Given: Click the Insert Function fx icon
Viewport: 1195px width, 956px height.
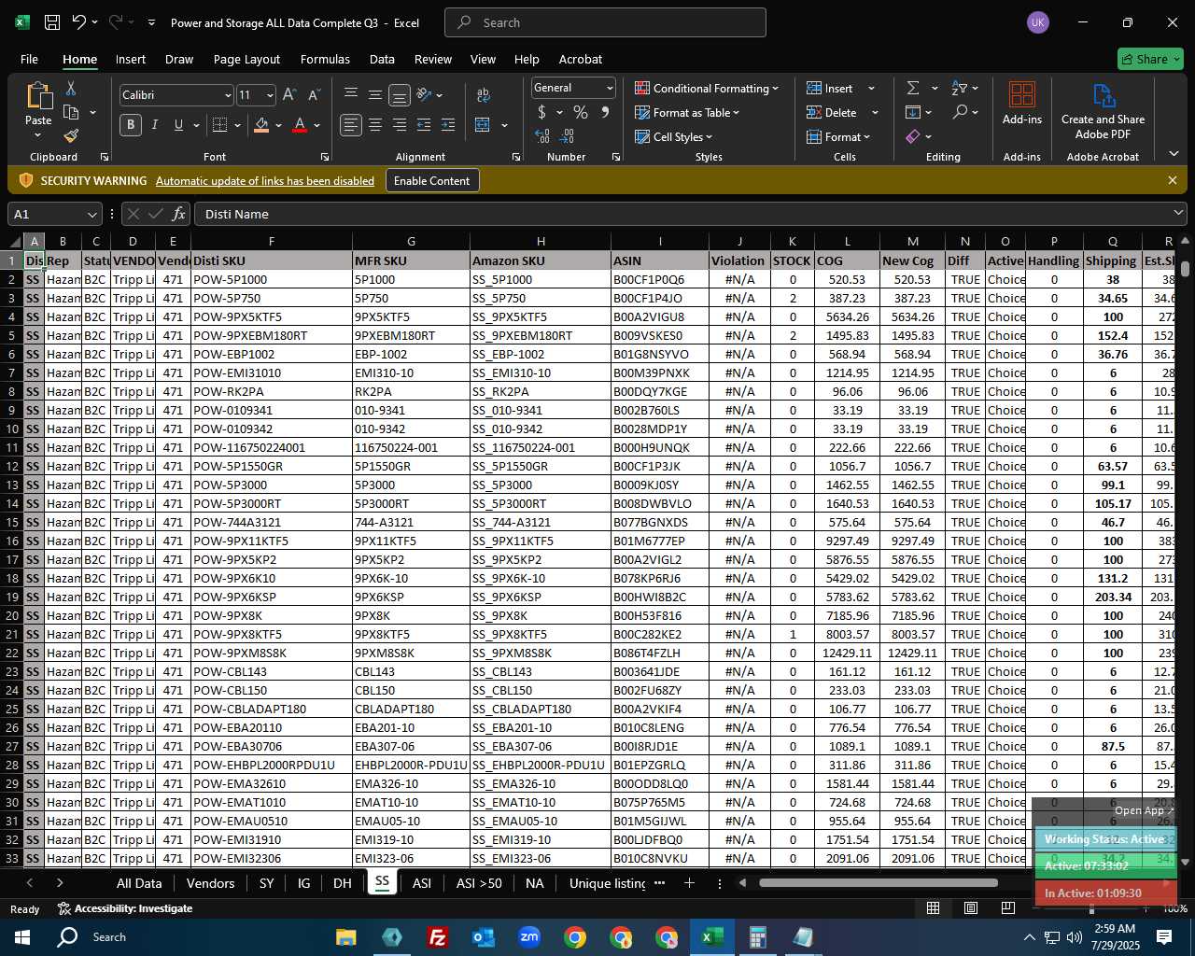Looking at the screenshot, I should pos(178,214).
